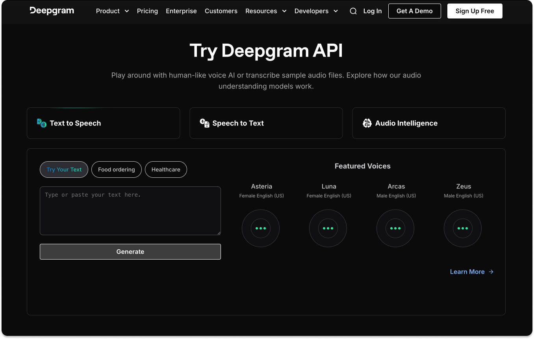The image size is (534, 339).
Task: Click 'Male English (US)' under Arcas
Action: point(396,196)
